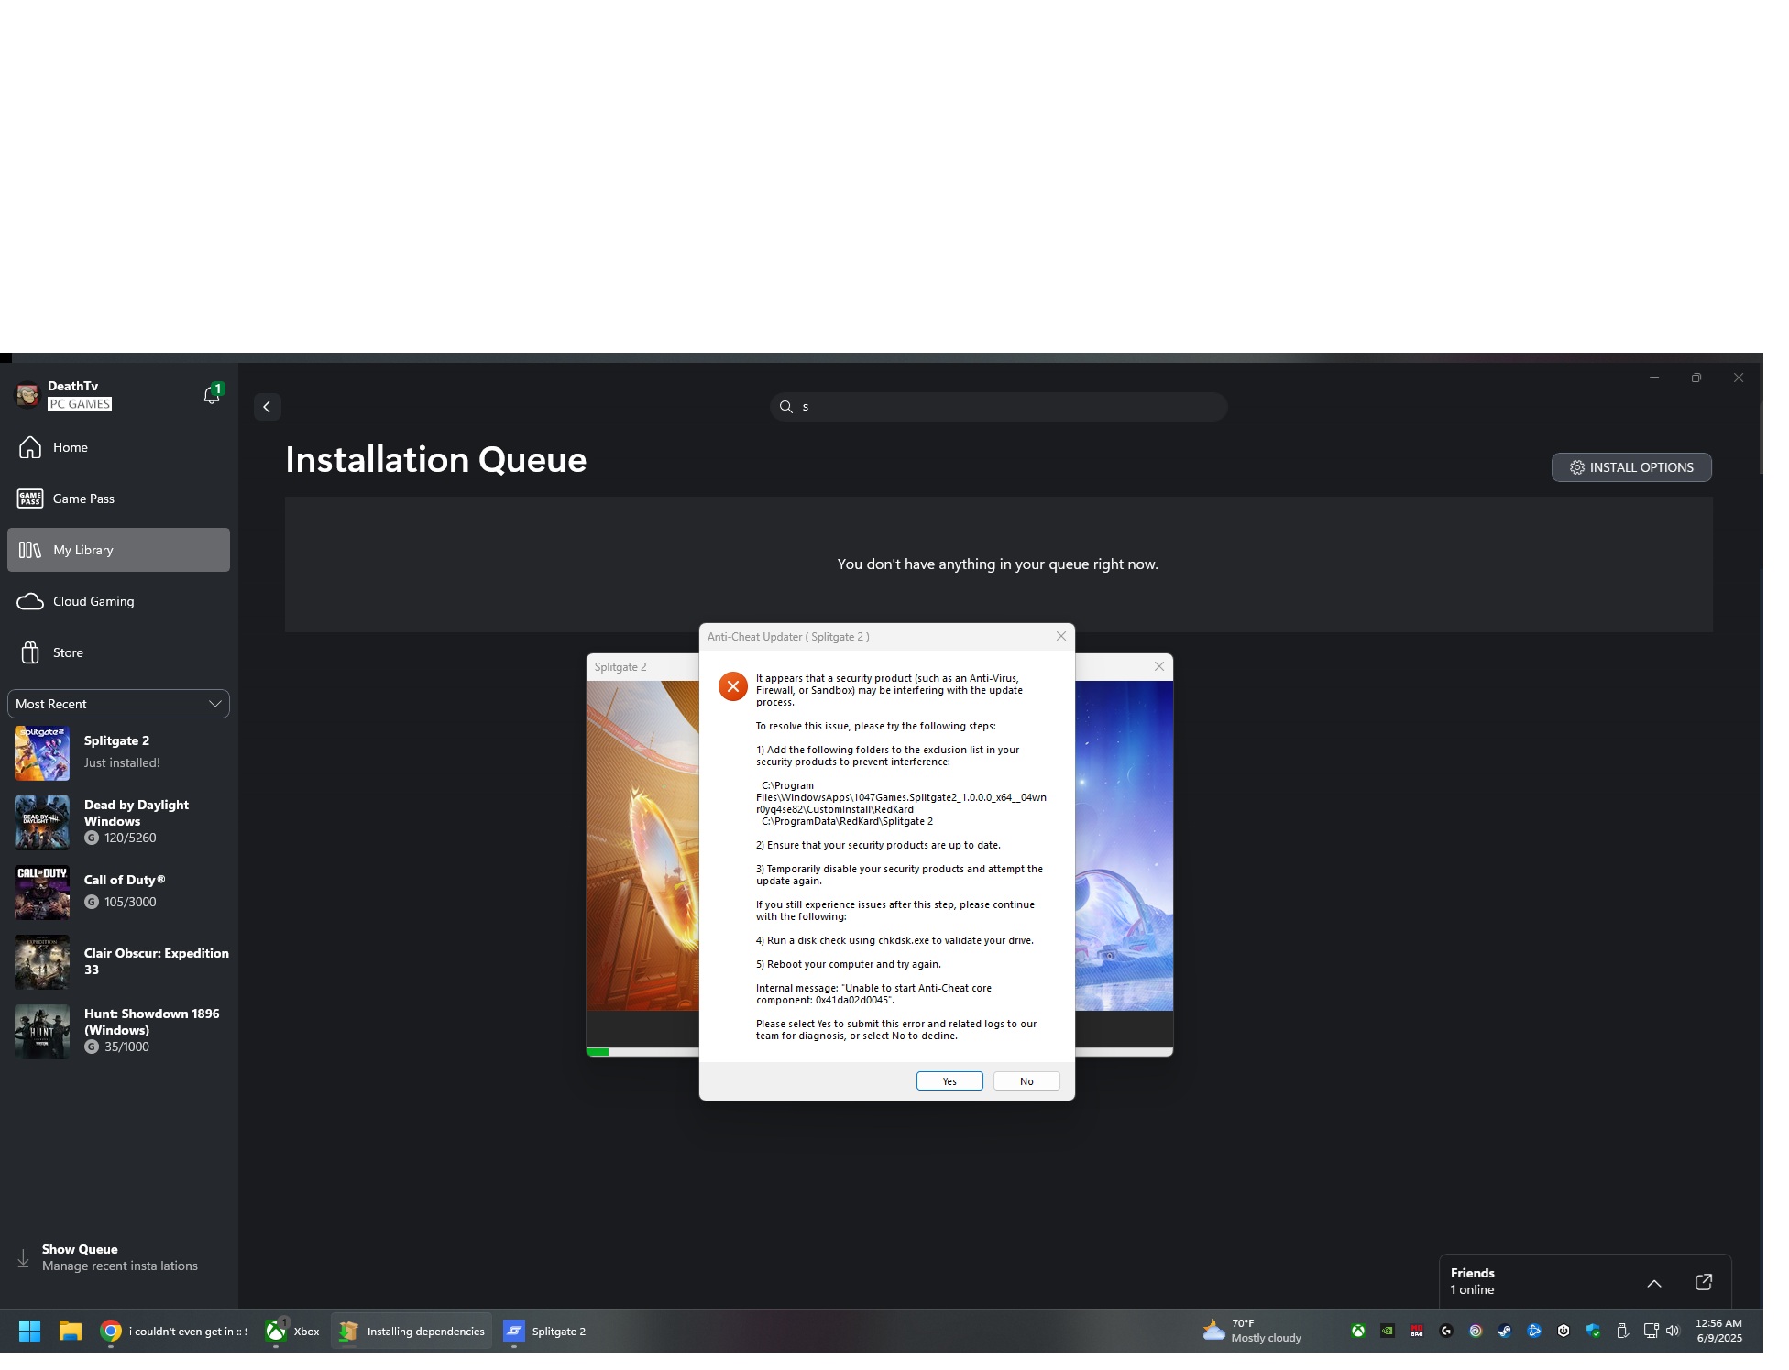This screenshot has height=1370, width=1789.
Task: Close the Anti-Cheat Updater dialog
Action: click(1061, 636)
